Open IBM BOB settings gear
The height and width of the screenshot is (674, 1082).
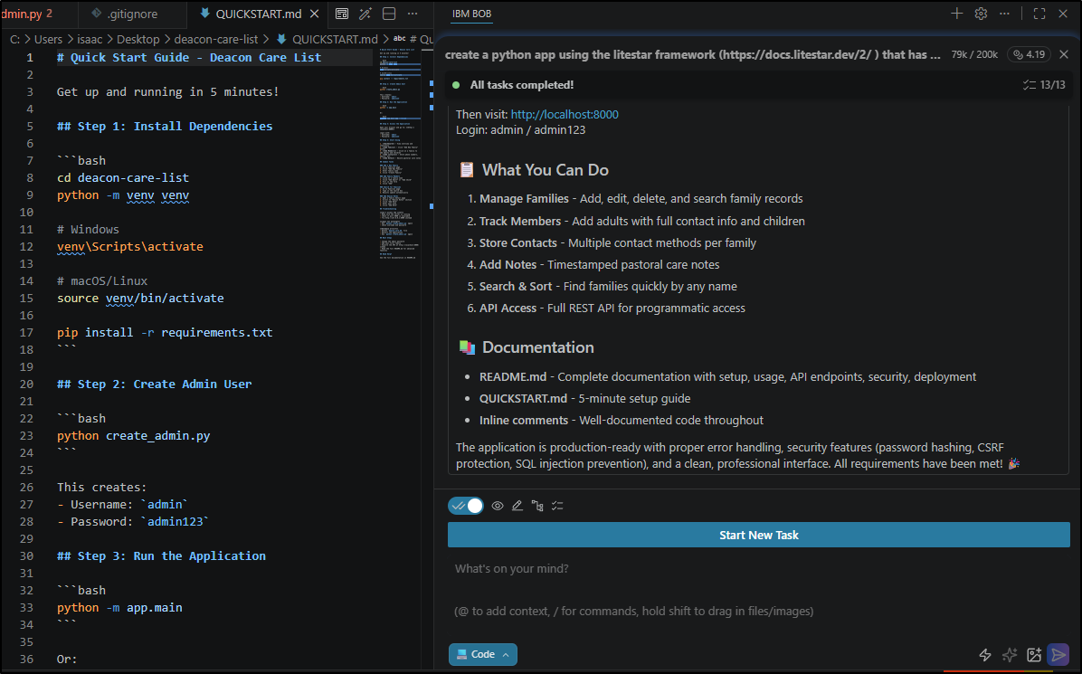981,14
